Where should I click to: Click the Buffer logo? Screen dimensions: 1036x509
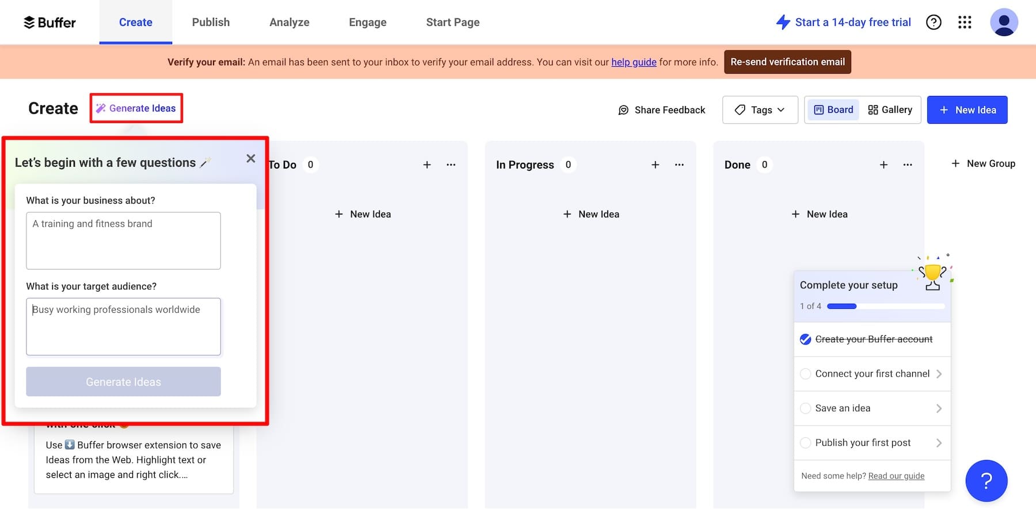[49, 22]
